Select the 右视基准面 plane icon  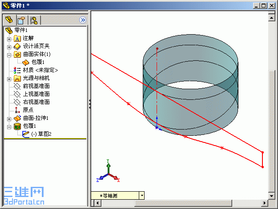coord(17,102)
